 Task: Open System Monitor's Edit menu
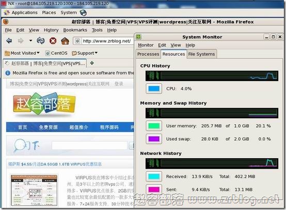click(x=162, y=45)
